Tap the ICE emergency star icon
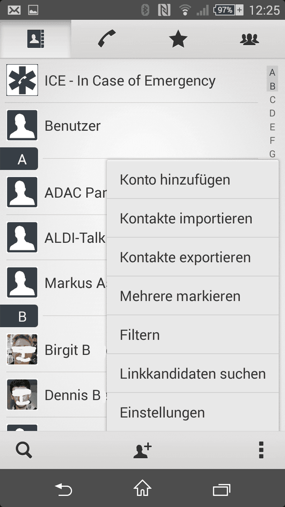Viewport: 285px width, 507px height. [x=22, y=80]
